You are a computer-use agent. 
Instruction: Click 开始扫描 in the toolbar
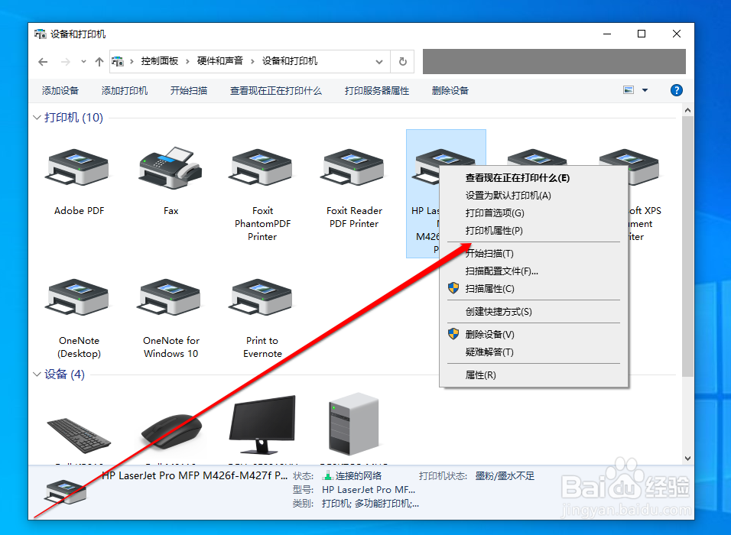tap(189, 91)
